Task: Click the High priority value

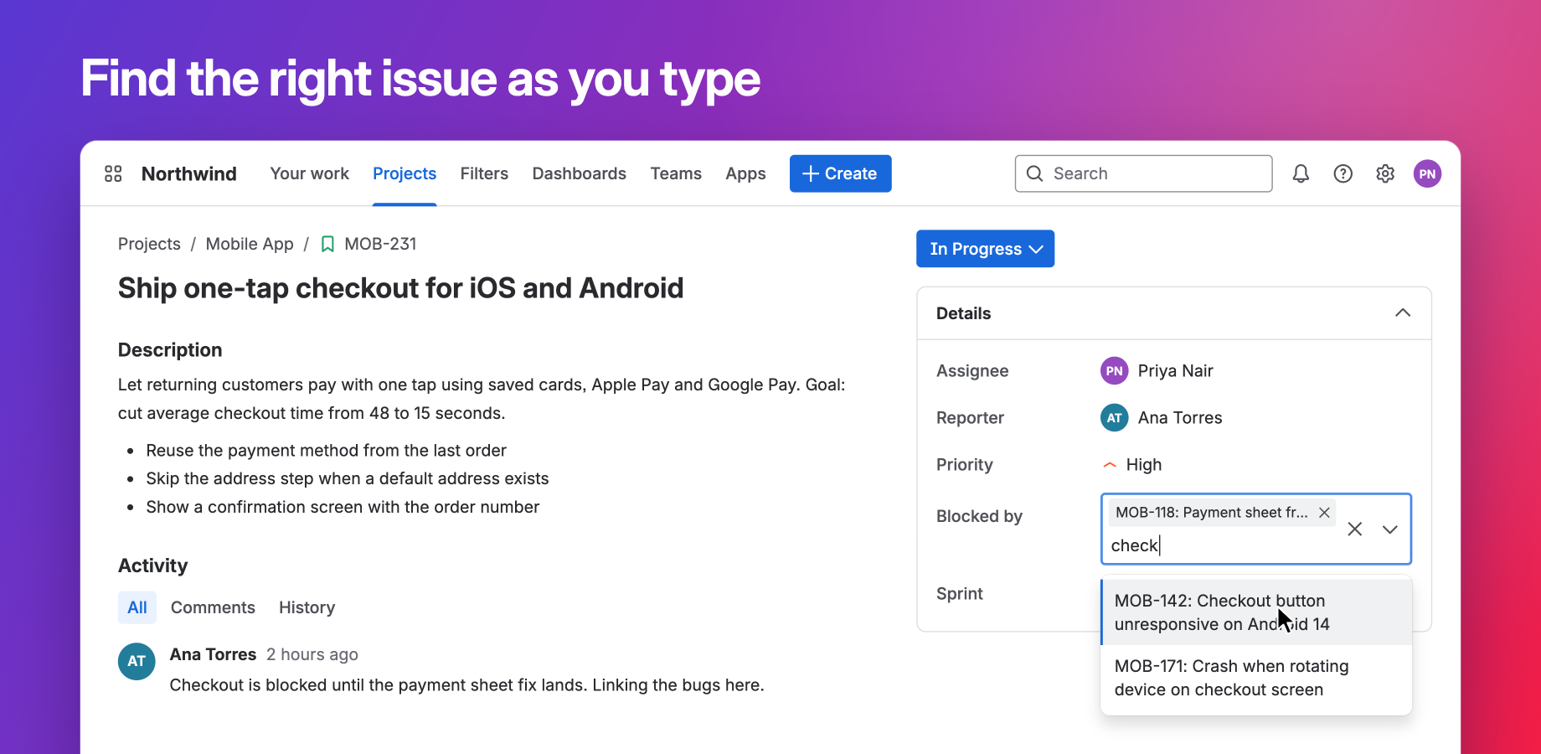Action: [1144, 465]
